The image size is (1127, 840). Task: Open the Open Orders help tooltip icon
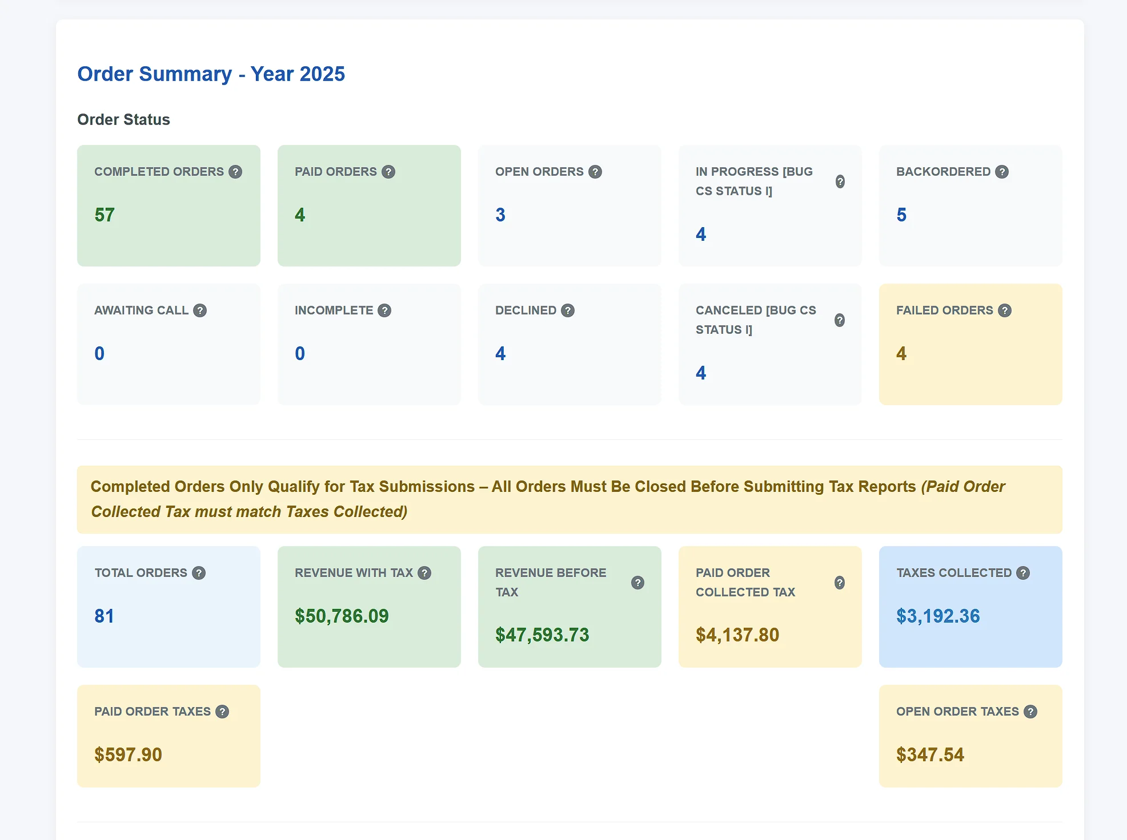pos(595,172)
